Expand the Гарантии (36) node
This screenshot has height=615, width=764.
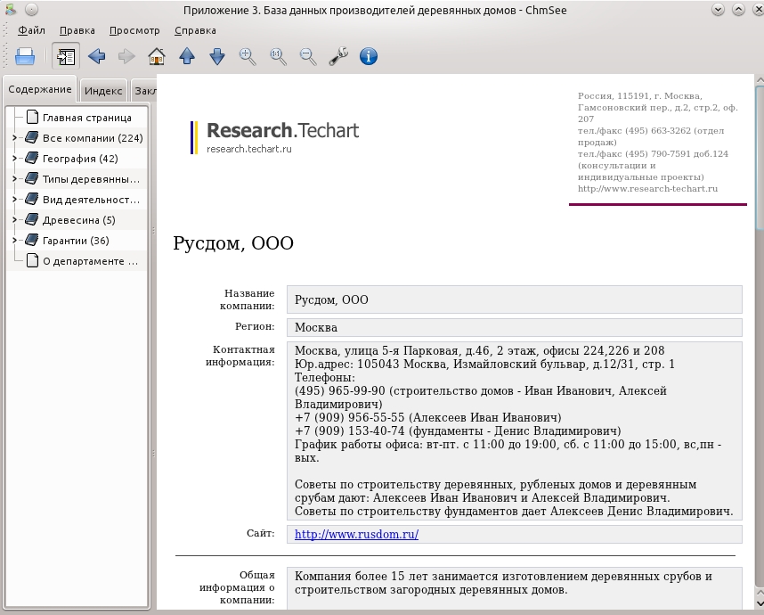14,241
